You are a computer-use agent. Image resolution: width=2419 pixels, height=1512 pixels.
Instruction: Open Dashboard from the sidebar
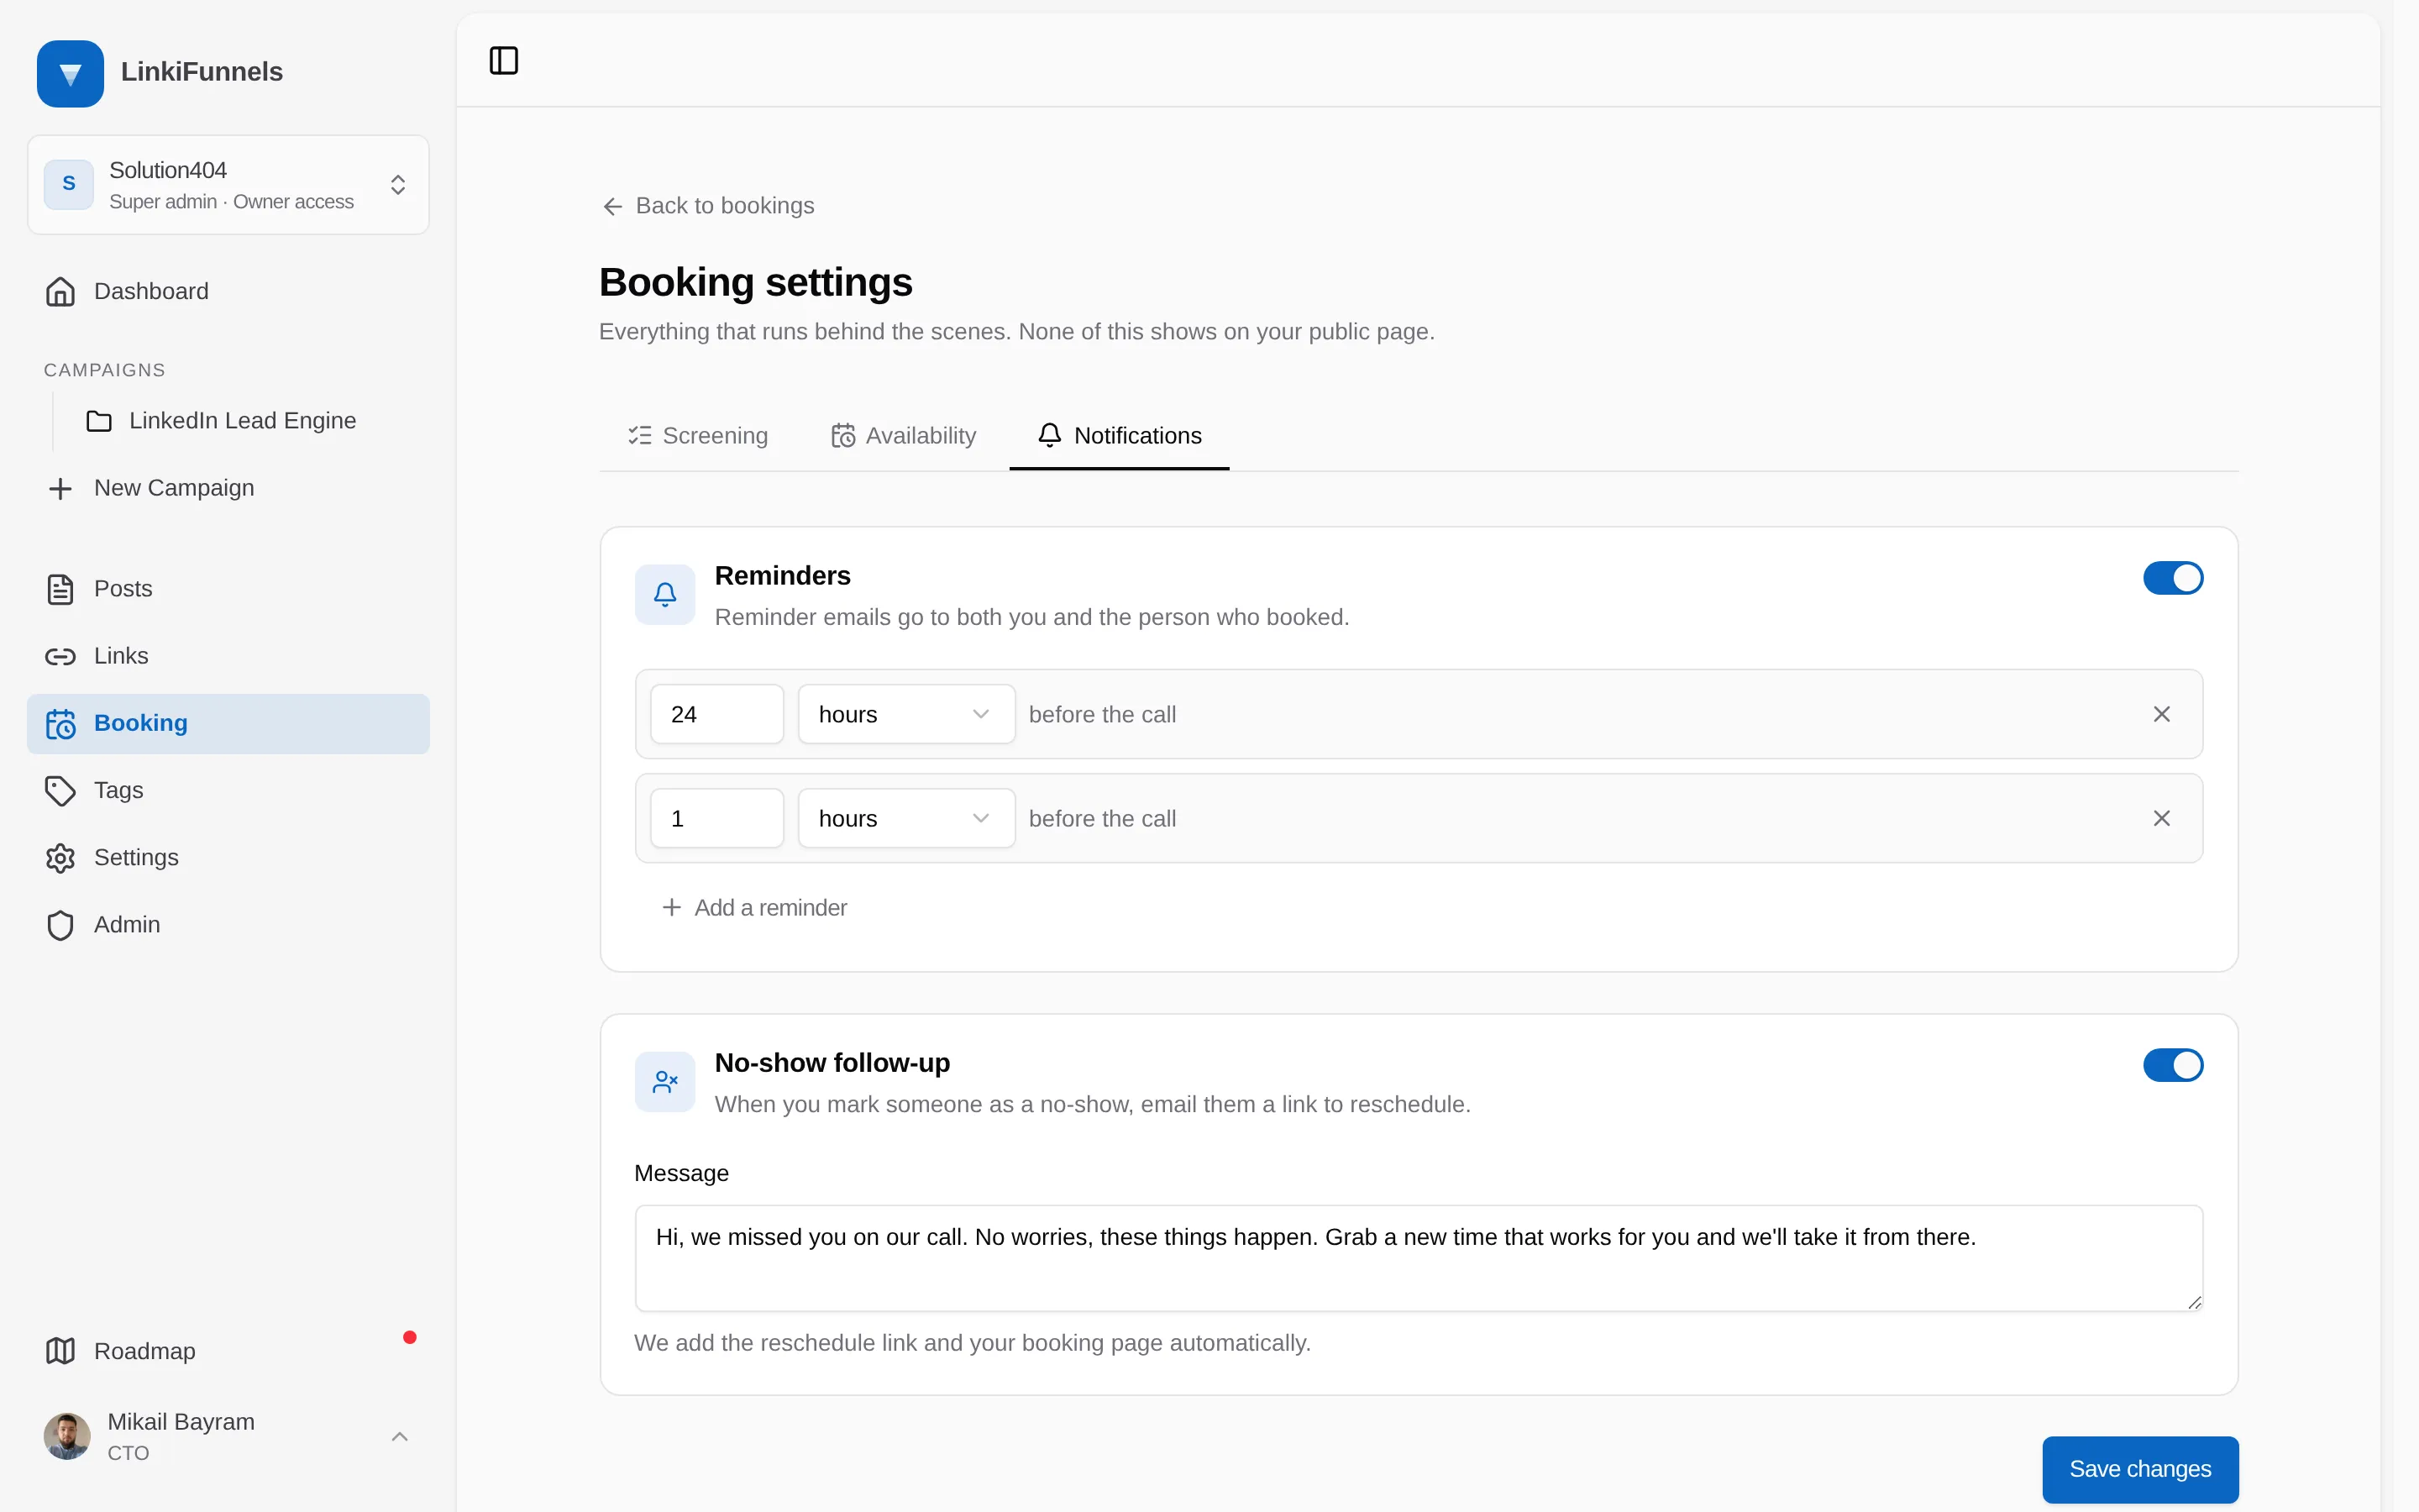tap(228, 291)
